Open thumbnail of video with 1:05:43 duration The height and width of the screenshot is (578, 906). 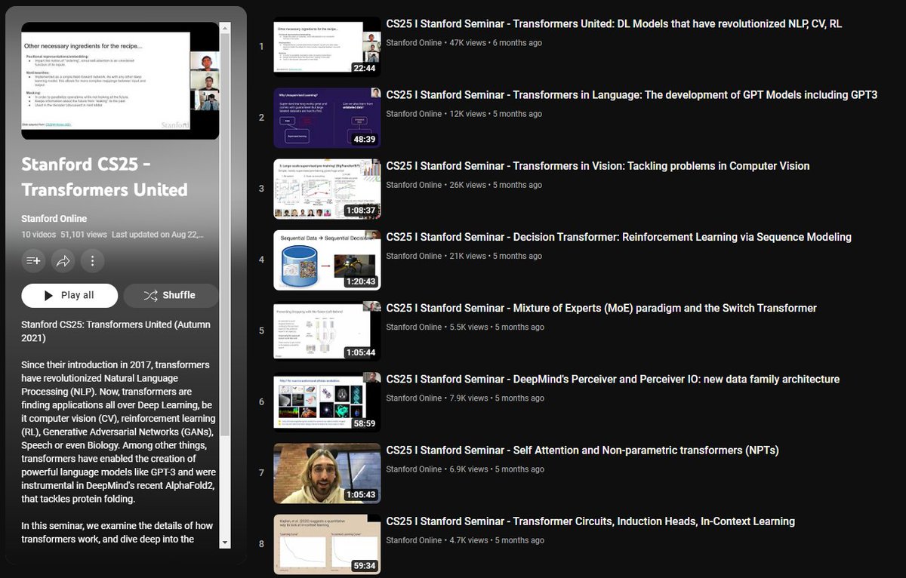point(327,473)
